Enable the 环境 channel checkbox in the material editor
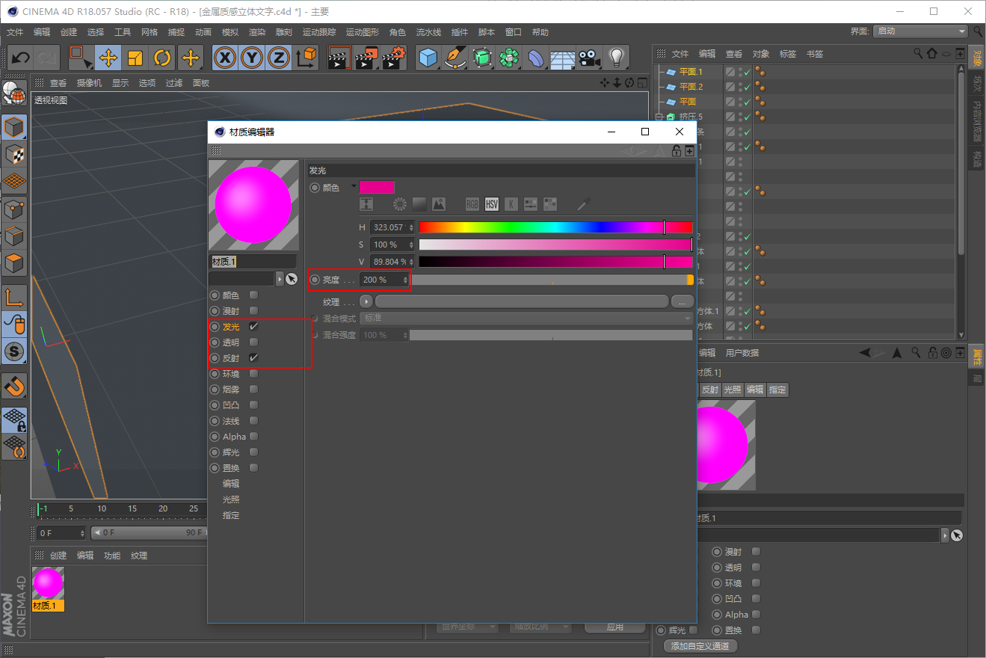The width and height of the screenshot is (986, 658). (254, 374)
